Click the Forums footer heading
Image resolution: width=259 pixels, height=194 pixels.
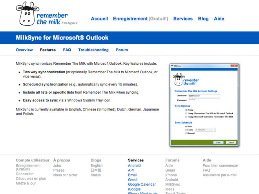click(172, 160)
